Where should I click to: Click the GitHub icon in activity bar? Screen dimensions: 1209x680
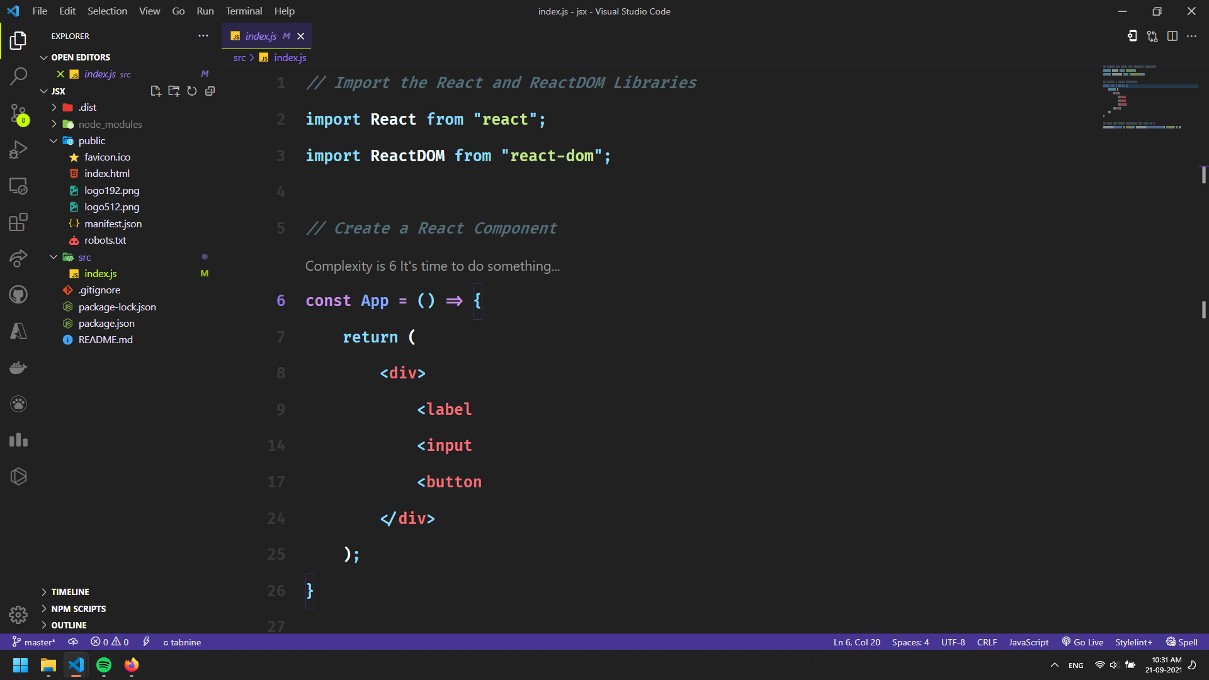(18, 295)
